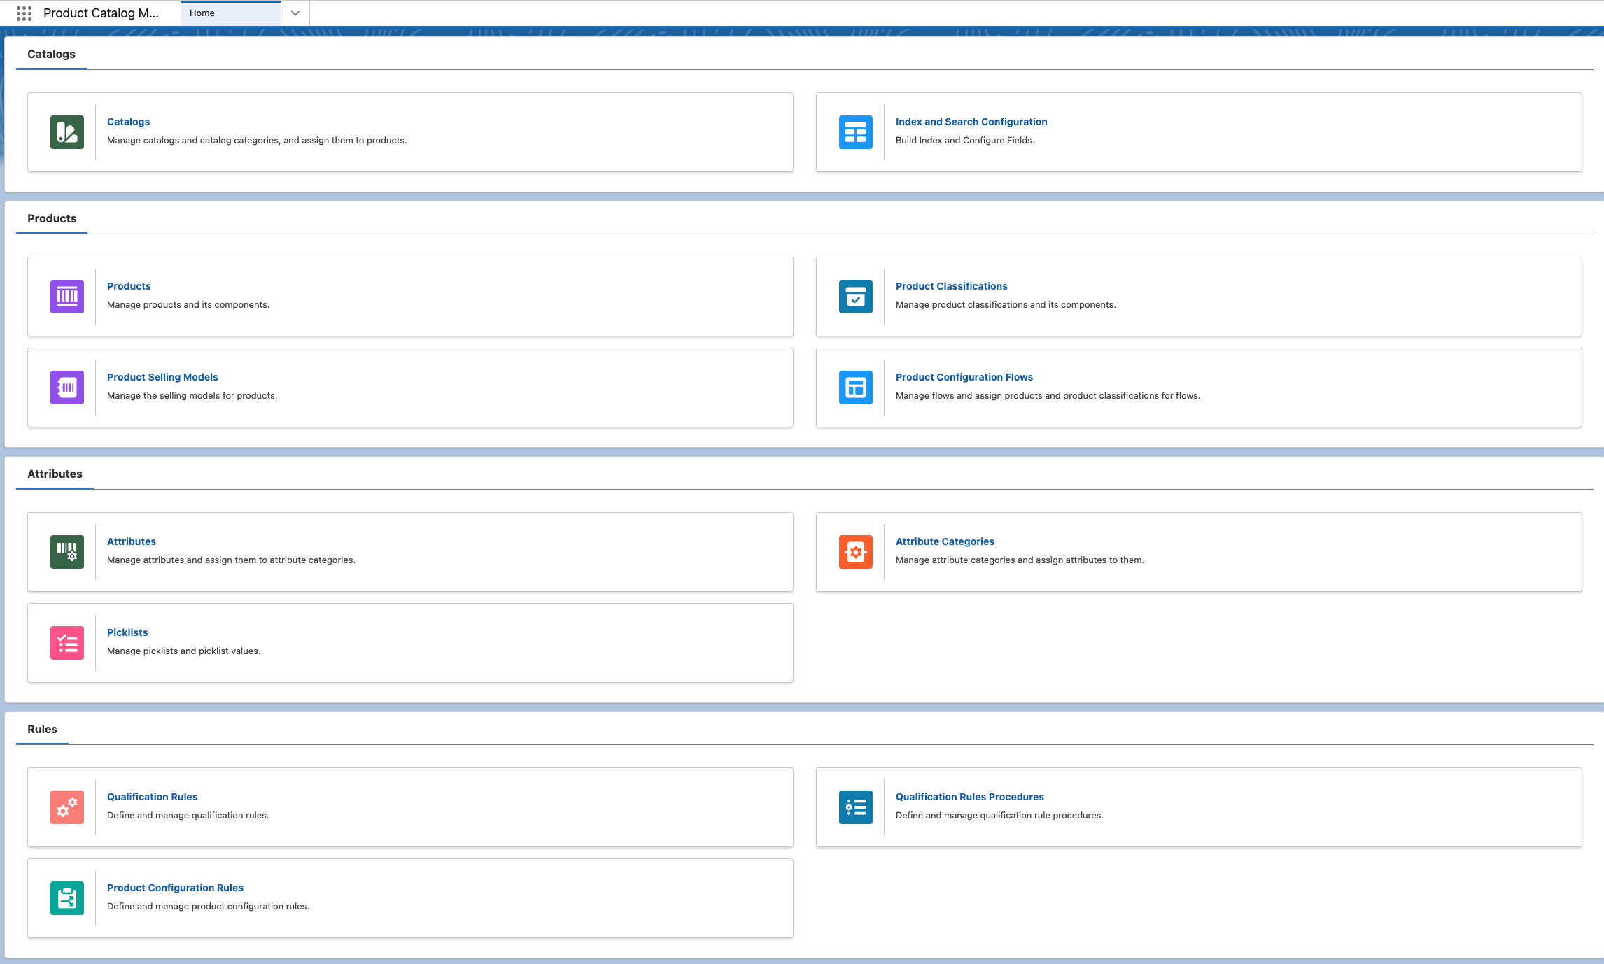Open the Catalogs link
Image resolution: width=1604 pixels, height=964 pixels.
[x=128, y=122]
